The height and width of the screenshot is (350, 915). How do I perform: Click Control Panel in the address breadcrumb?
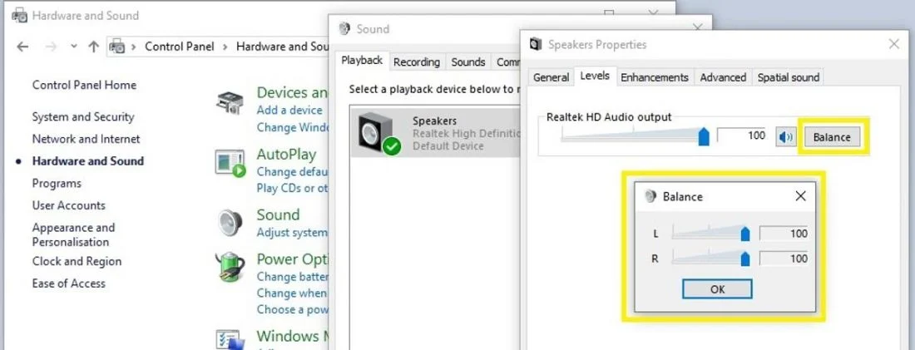click(179, 47)
